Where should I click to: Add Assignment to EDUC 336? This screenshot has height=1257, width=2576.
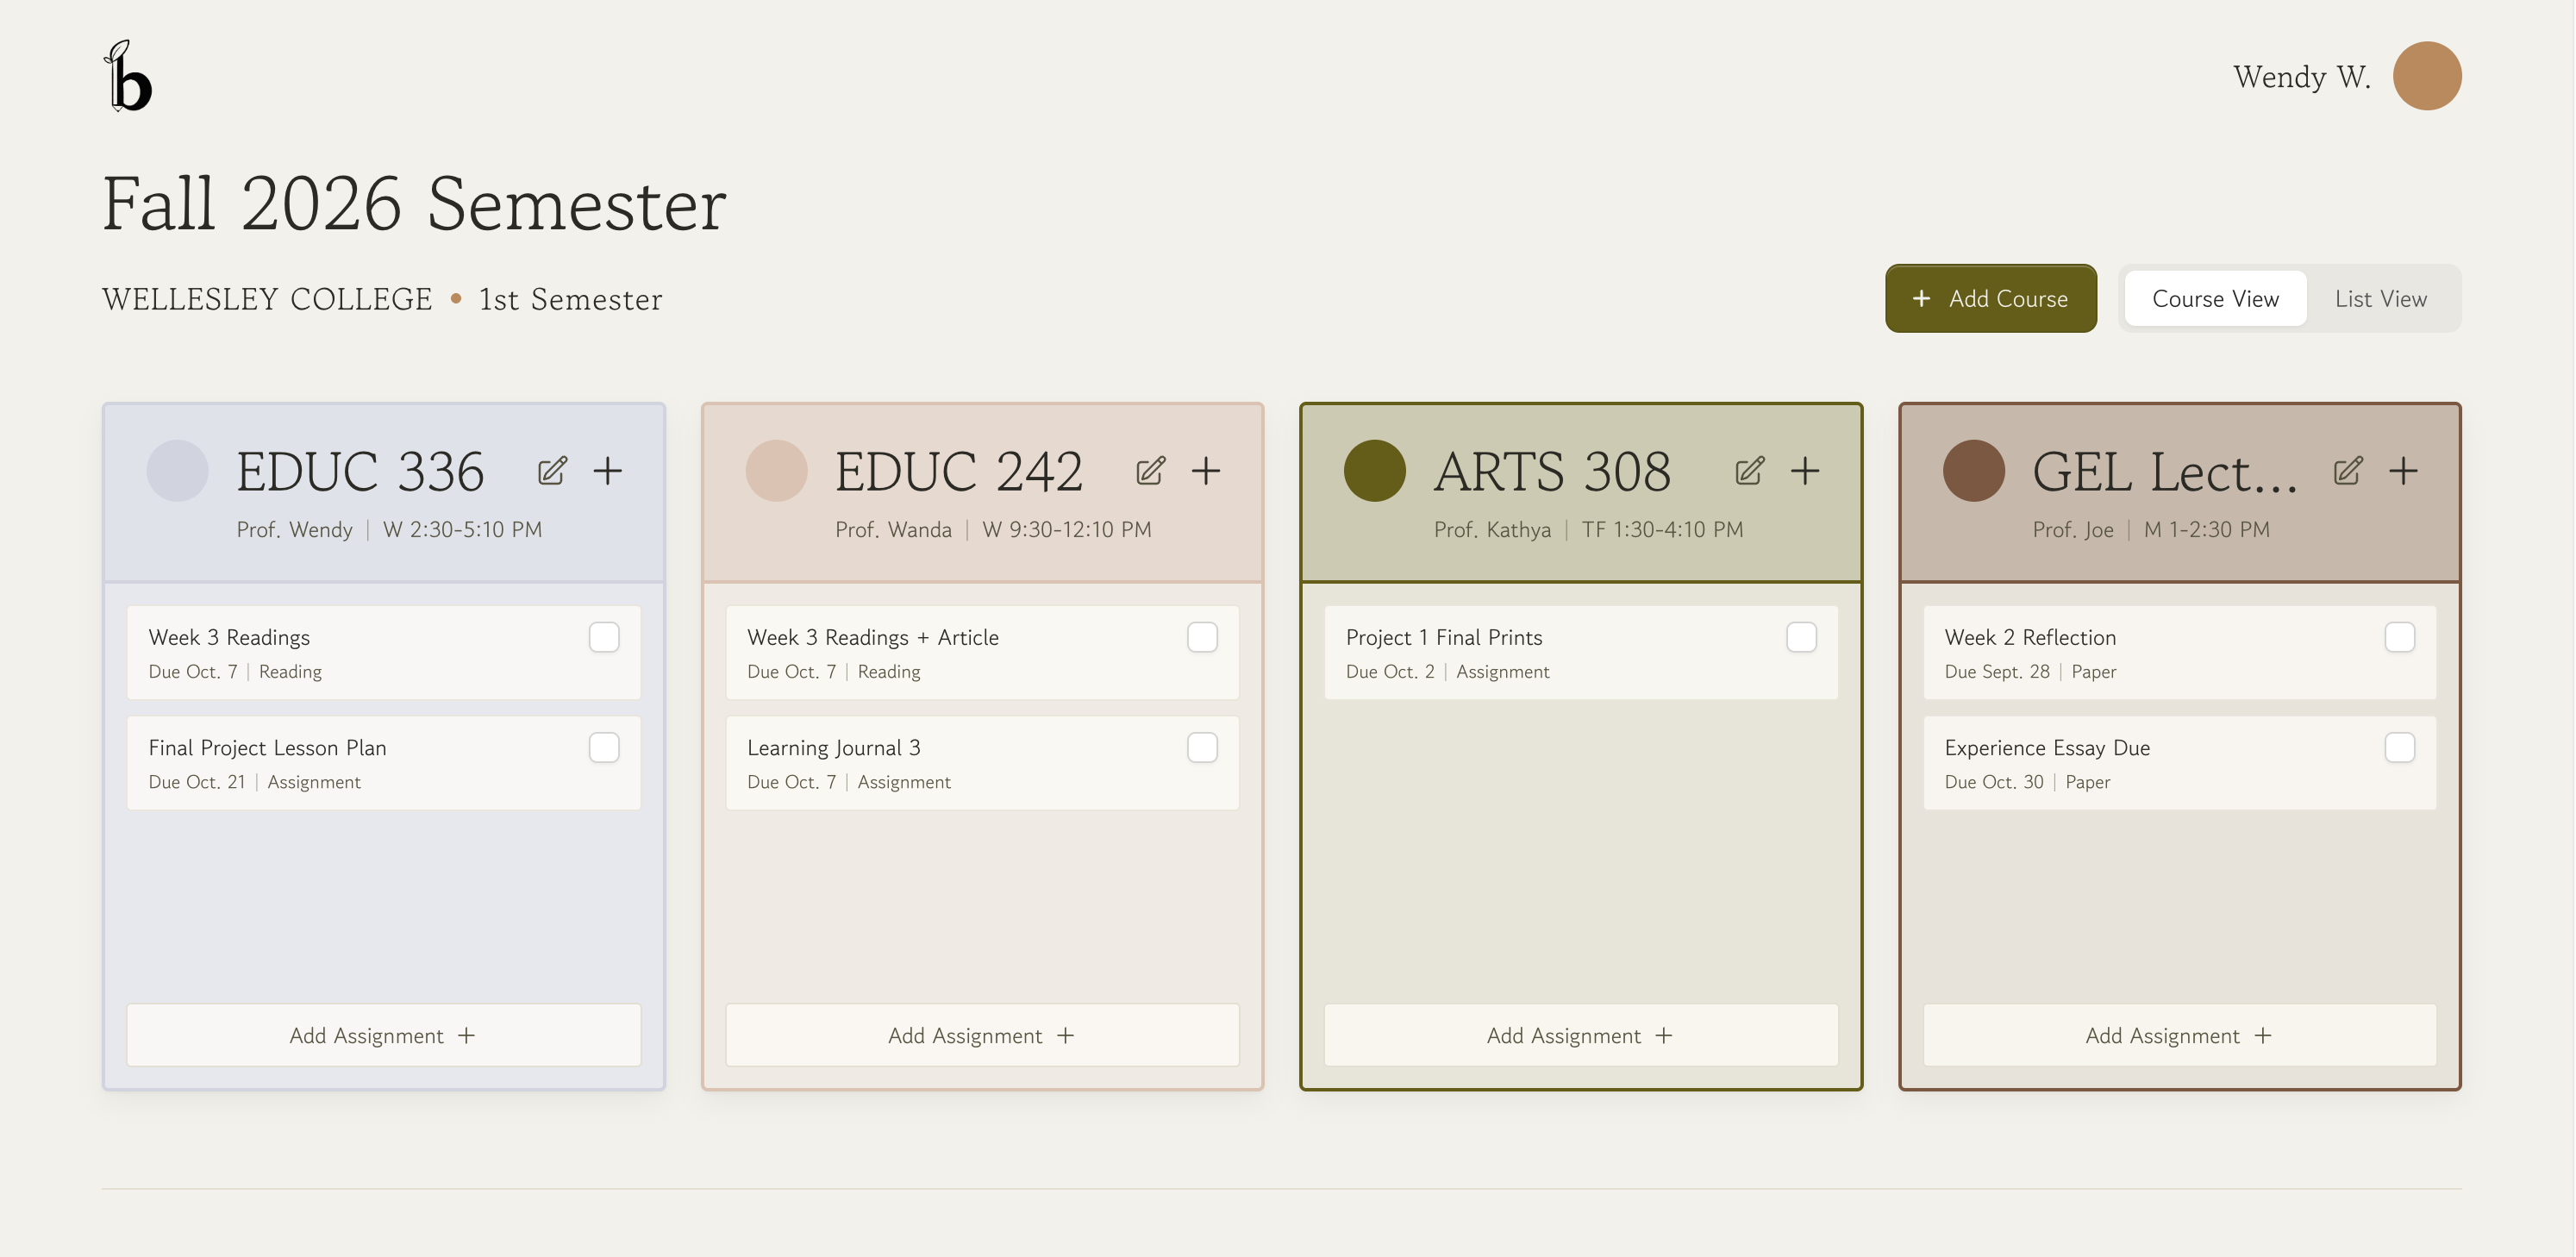tap(384, 1035)
